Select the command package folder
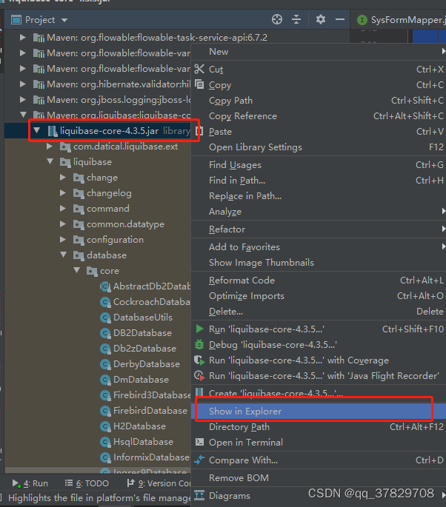 pos(107,209)
